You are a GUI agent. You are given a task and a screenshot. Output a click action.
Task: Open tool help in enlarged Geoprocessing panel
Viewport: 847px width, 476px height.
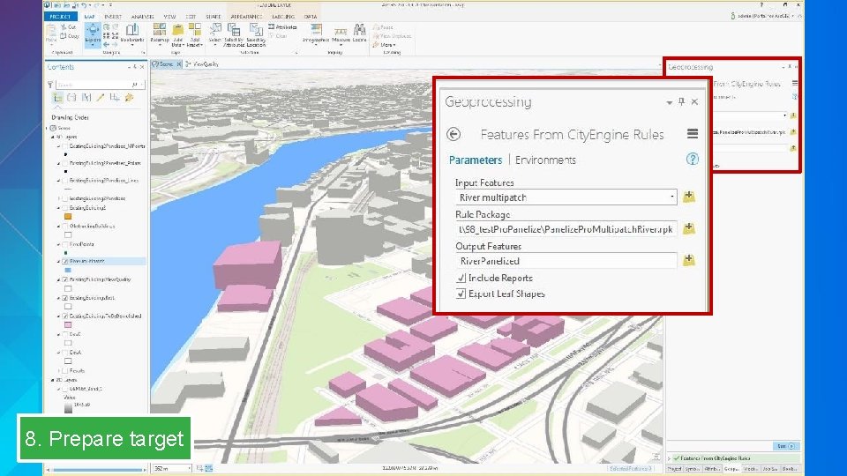pyautogui.click(x=692, y=160)
